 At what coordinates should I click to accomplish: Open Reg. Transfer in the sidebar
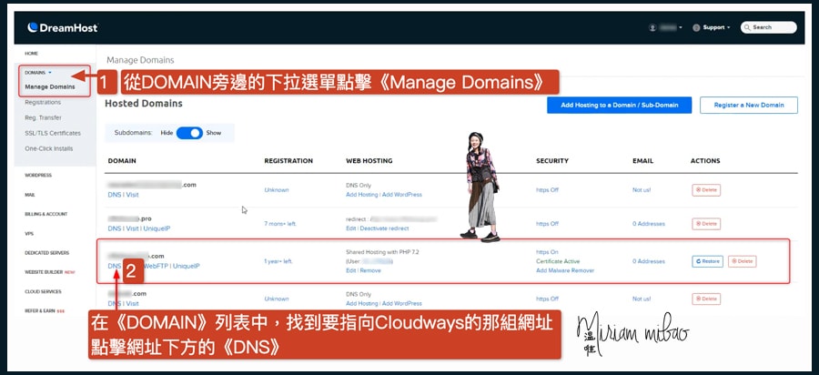point(43,117)
